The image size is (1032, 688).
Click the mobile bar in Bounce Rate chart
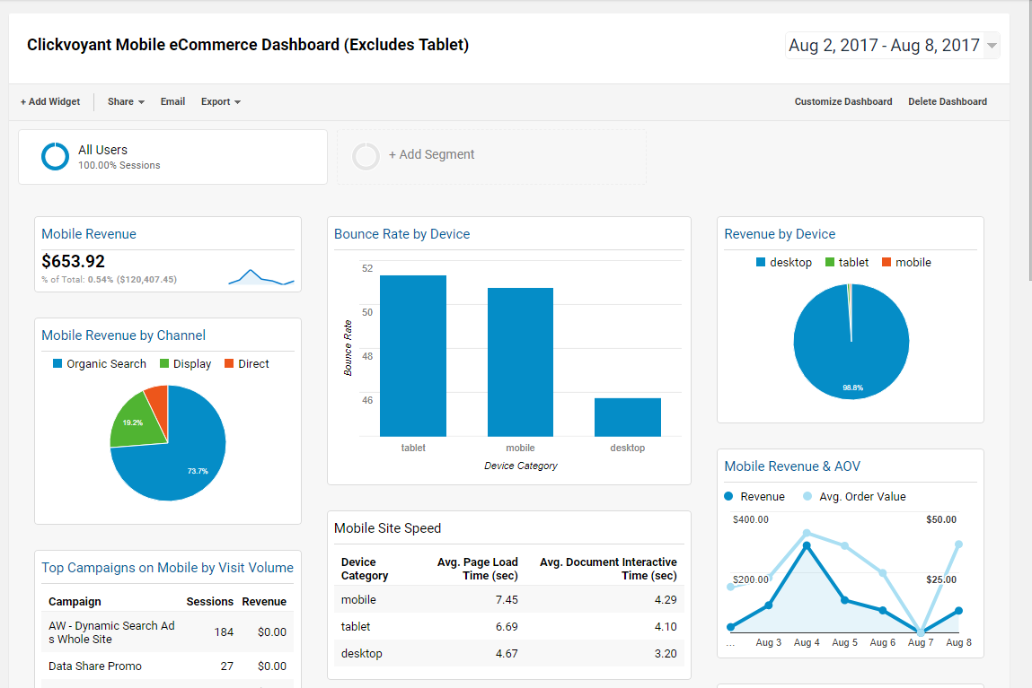[520, 362]
